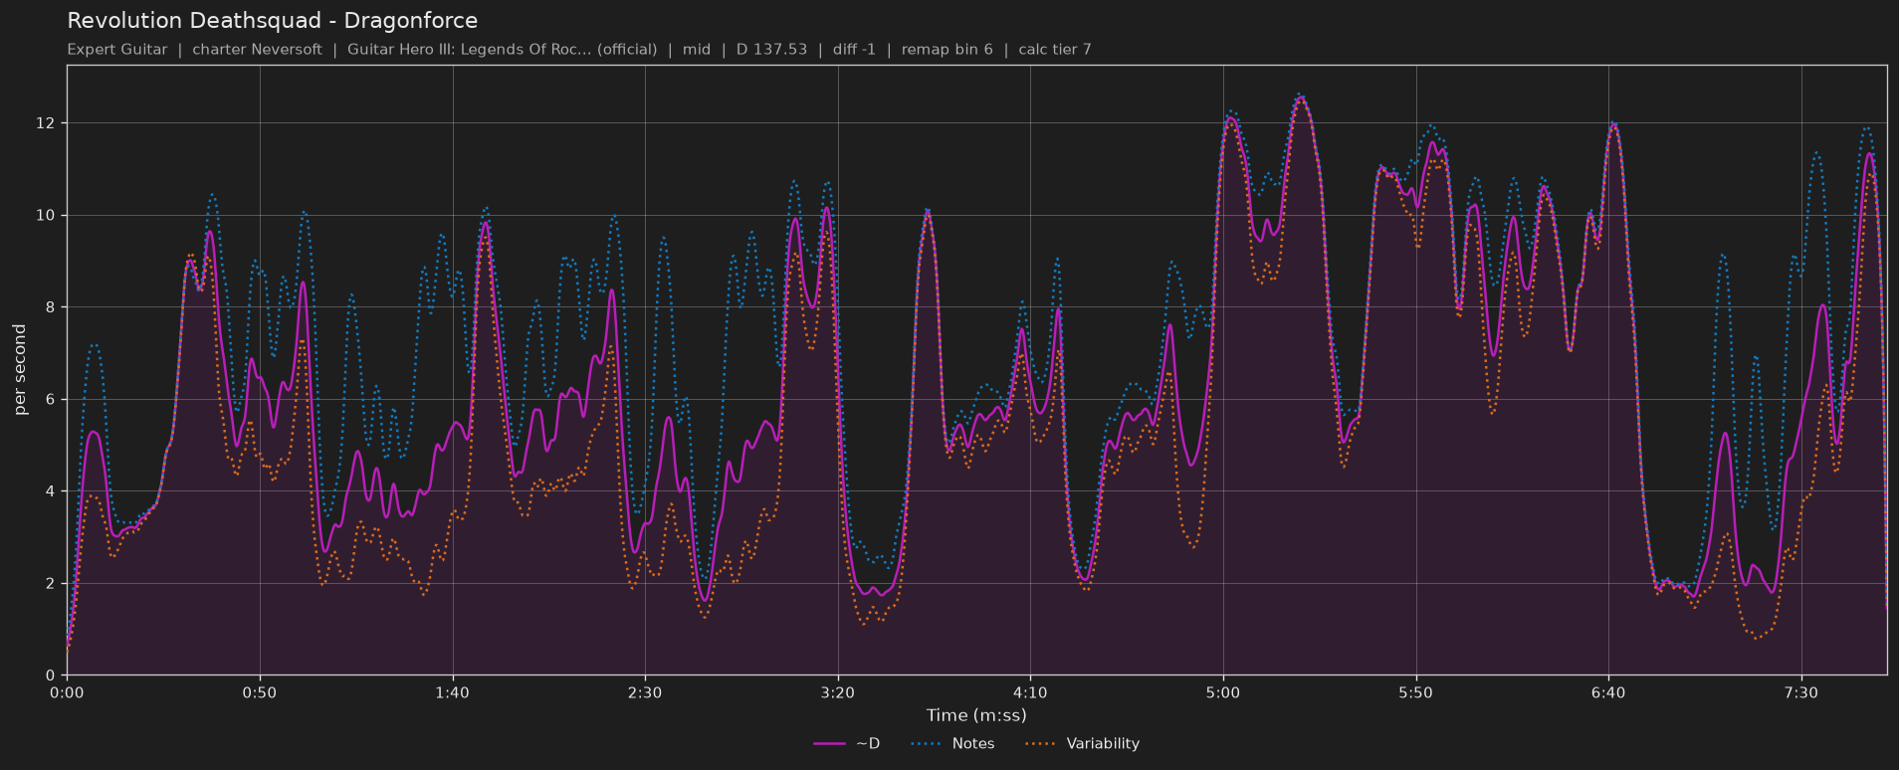Image resolution: width=1899 pixels, height=770 pixels.
Task: Click the 'calc tier 7' label
Action: click(x=1055, y=50)
